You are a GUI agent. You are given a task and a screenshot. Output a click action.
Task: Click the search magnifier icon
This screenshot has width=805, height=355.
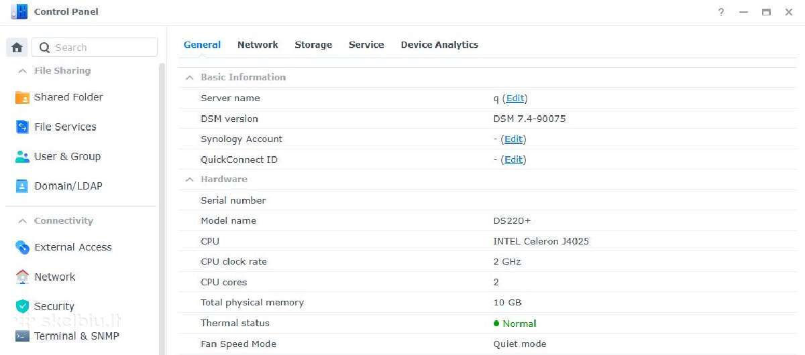tap(44, 48)
